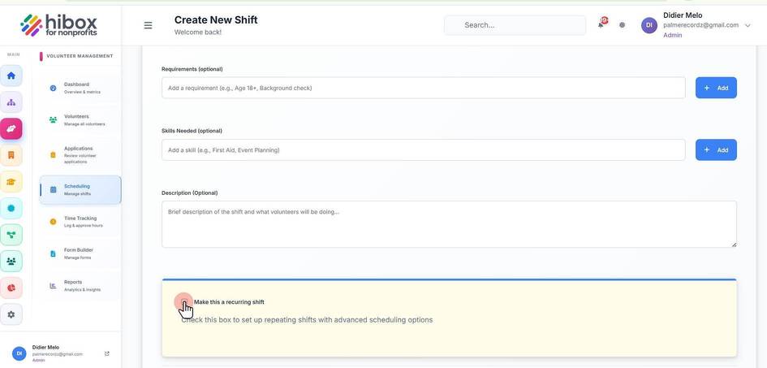Select the pink volunteer handshake sidebar icon

pos(11,128)
